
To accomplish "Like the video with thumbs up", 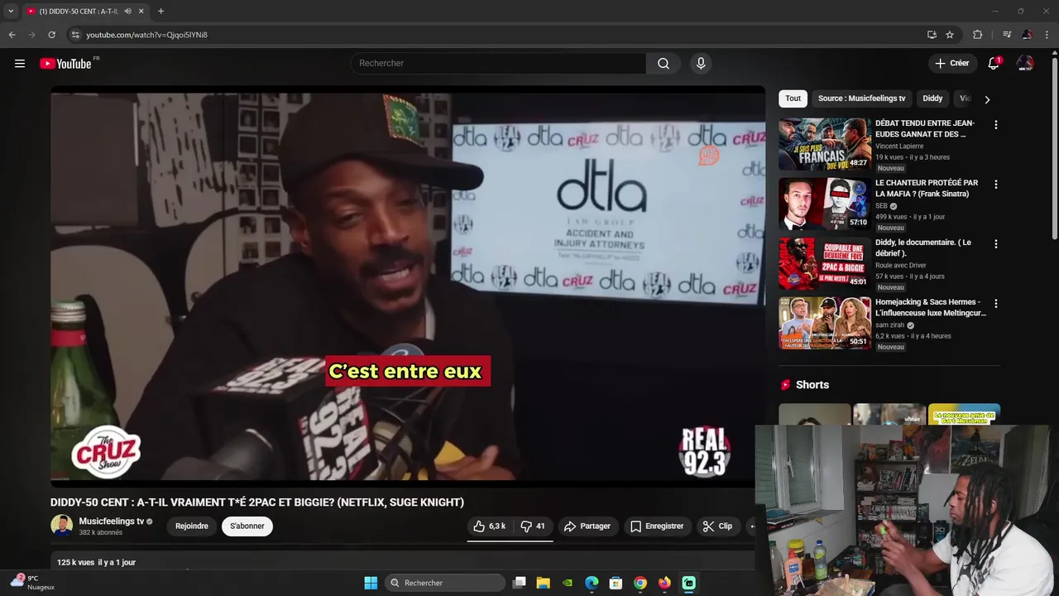I will click(489, 526).
